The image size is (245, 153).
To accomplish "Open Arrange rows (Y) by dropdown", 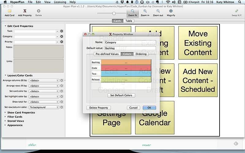I will (x=44, y=86).
